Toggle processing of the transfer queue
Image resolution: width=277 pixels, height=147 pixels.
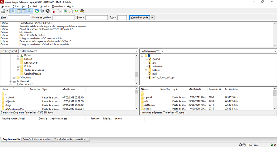coord(42,11)
